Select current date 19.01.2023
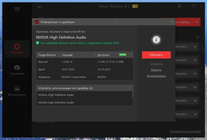Viewport: 207px width, 140px height. click(x=68, y=69)
